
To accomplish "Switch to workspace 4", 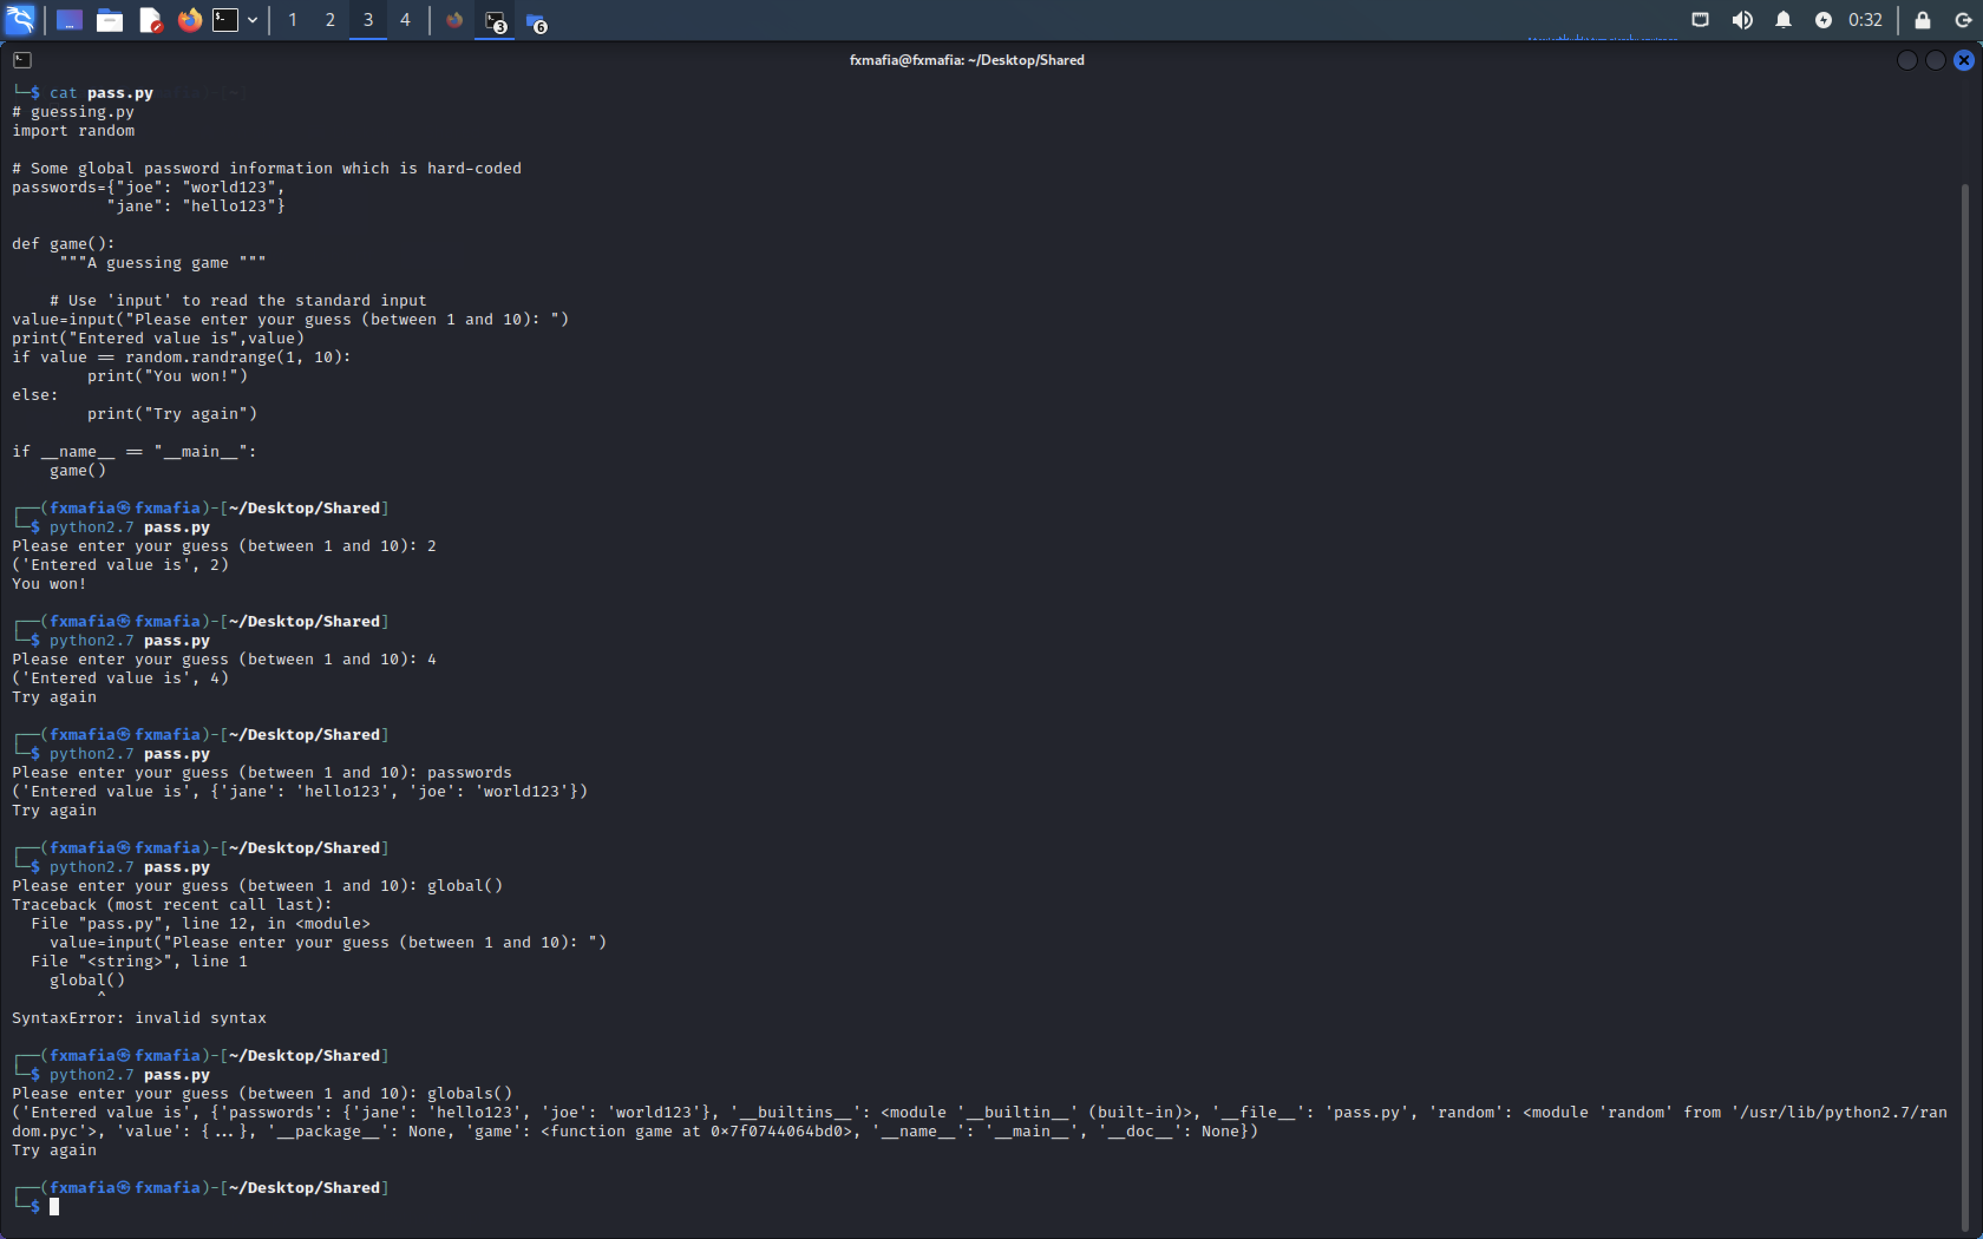I will click(405, 19).
